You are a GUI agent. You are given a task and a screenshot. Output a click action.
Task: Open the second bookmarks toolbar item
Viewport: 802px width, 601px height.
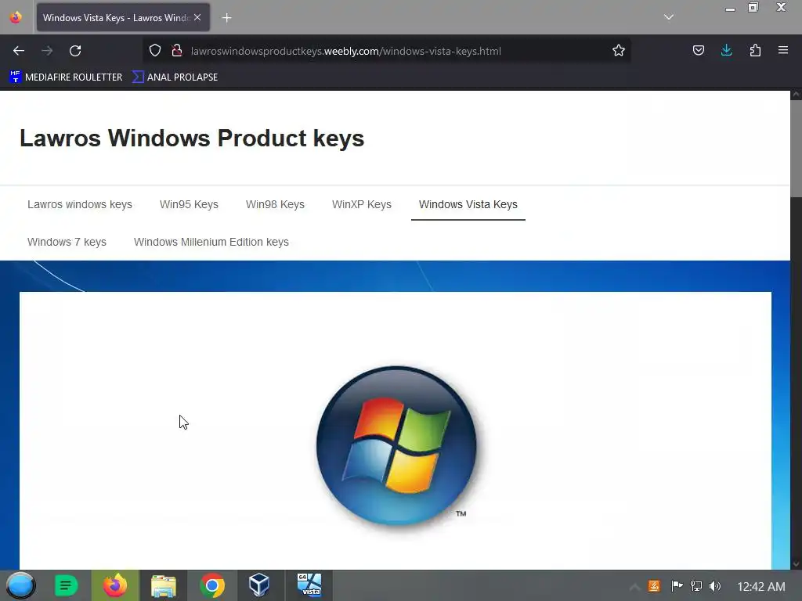pos(175,77)
